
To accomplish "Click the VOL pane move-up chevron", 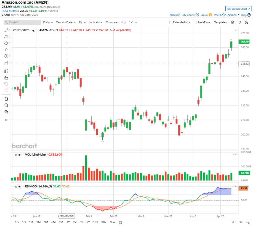I will pos(233,155).
